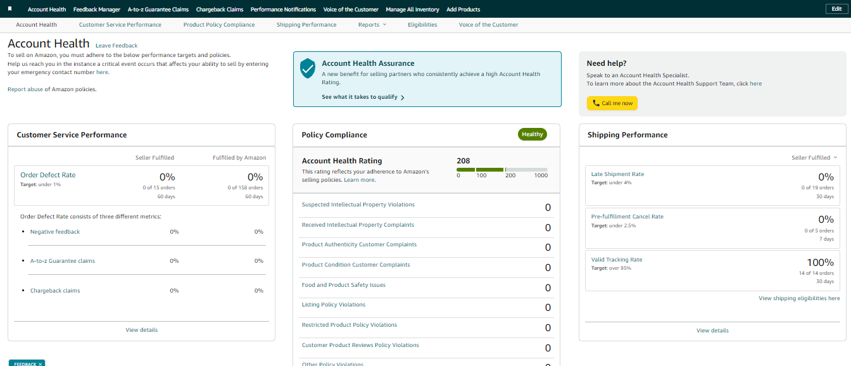Open Chargeback claims metric
The height and width of the screenshot is (366, 851).
[55, 291]
